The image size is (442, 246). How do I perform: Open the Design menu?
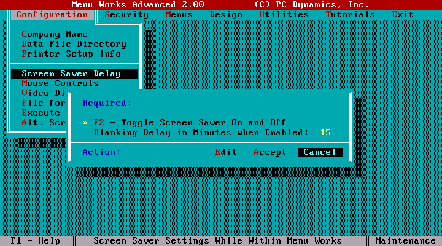tap(226, 14)
